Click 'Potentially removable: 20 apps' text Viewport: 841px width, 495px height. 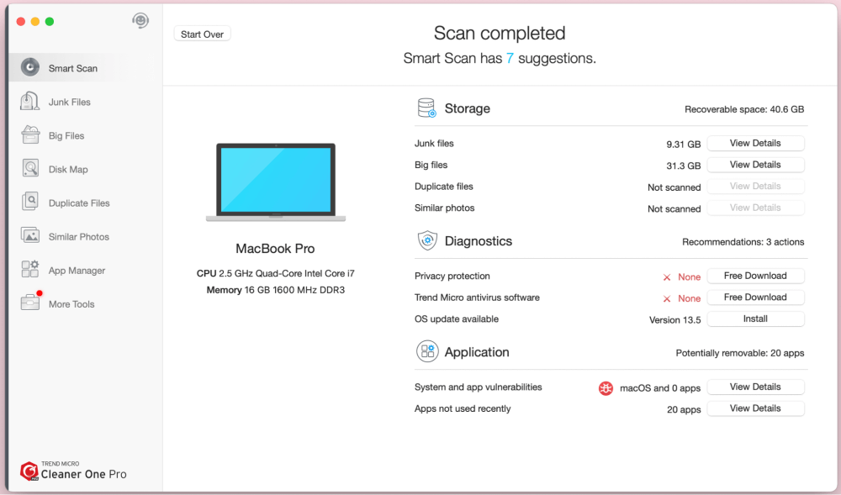(739, 352)
